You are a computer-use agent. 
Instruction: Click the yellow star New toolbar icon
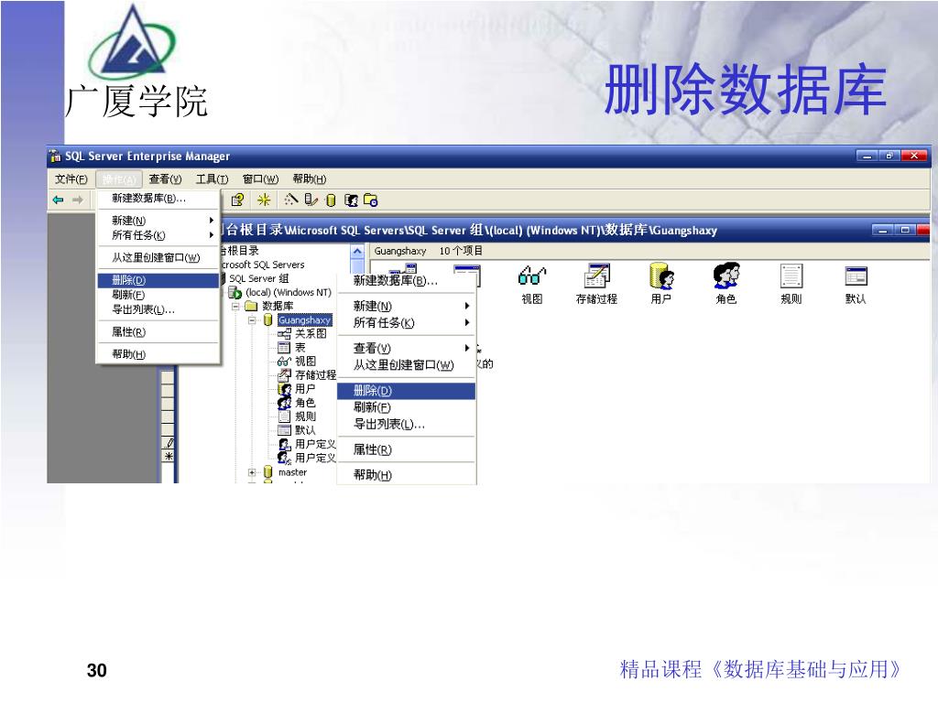(x=264, y=200)
